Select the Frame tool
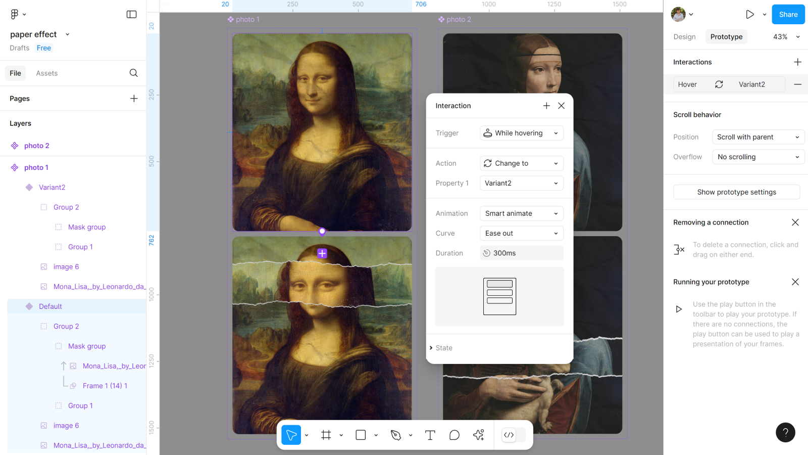Viewport: 808px width, 455px height. [326, 435]
